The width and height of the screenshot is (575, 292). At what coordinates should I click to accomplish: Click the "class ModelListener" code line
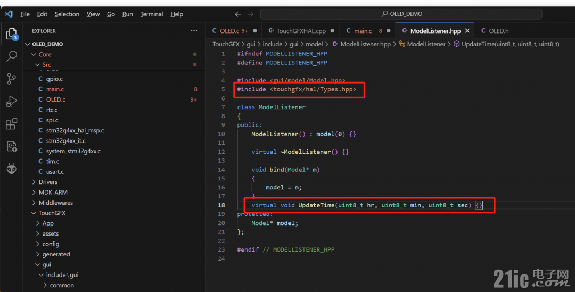click(272, 107)
